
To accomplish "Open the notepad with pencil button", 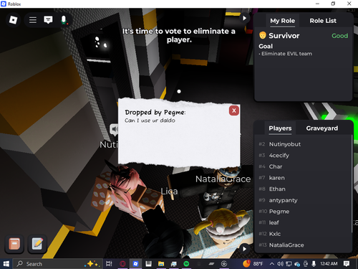I will tap(37, 244).
